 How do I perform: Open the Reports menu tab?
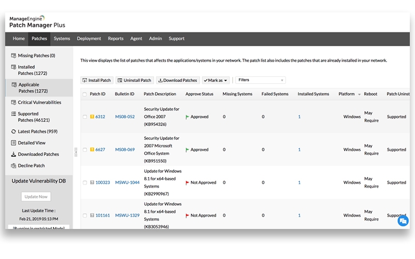116,39
